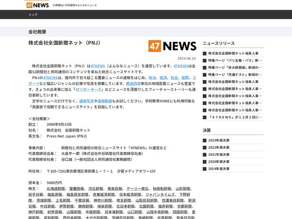292x219 pixels.
Task: Open 2019年度決算 report
Action: pyautogui.click(x=219, y=169)
